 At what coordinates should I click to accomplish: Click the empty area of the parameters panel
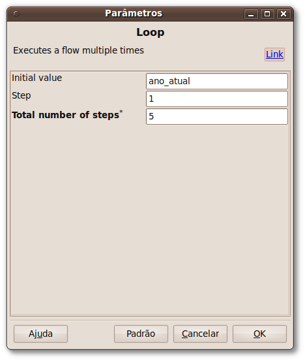click(150, 219)
